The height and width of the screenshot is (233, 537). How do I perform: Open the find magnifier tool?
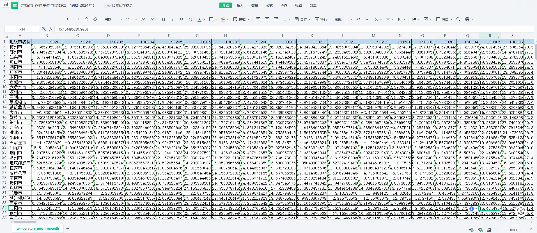[458, 19]
